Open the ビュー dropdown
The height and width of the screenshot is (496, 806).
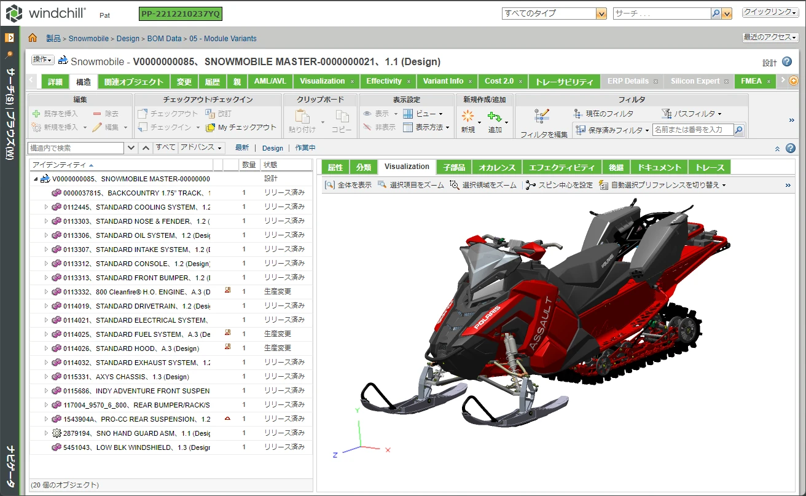[x=423, y=114]
